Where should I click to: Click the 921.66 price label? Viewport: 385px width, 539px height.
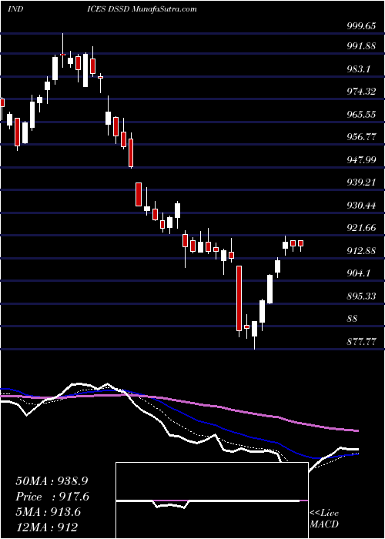point(361,228)
